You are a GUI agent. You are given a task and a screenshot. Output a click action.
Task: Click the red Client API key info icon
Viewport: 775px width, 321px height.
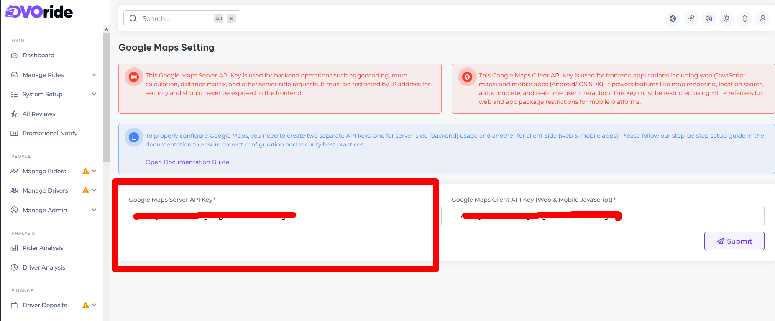click(467, 77)
